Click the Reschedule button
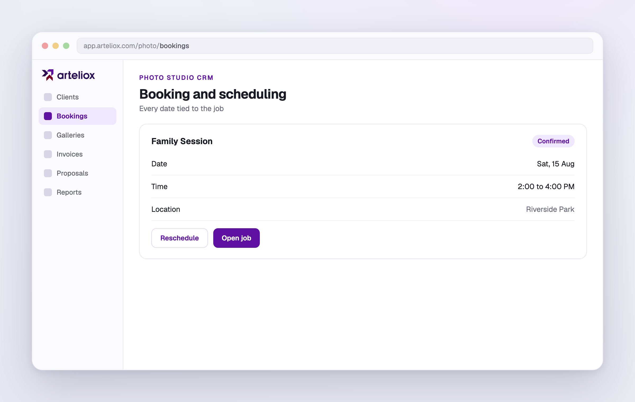 (180, 238)
